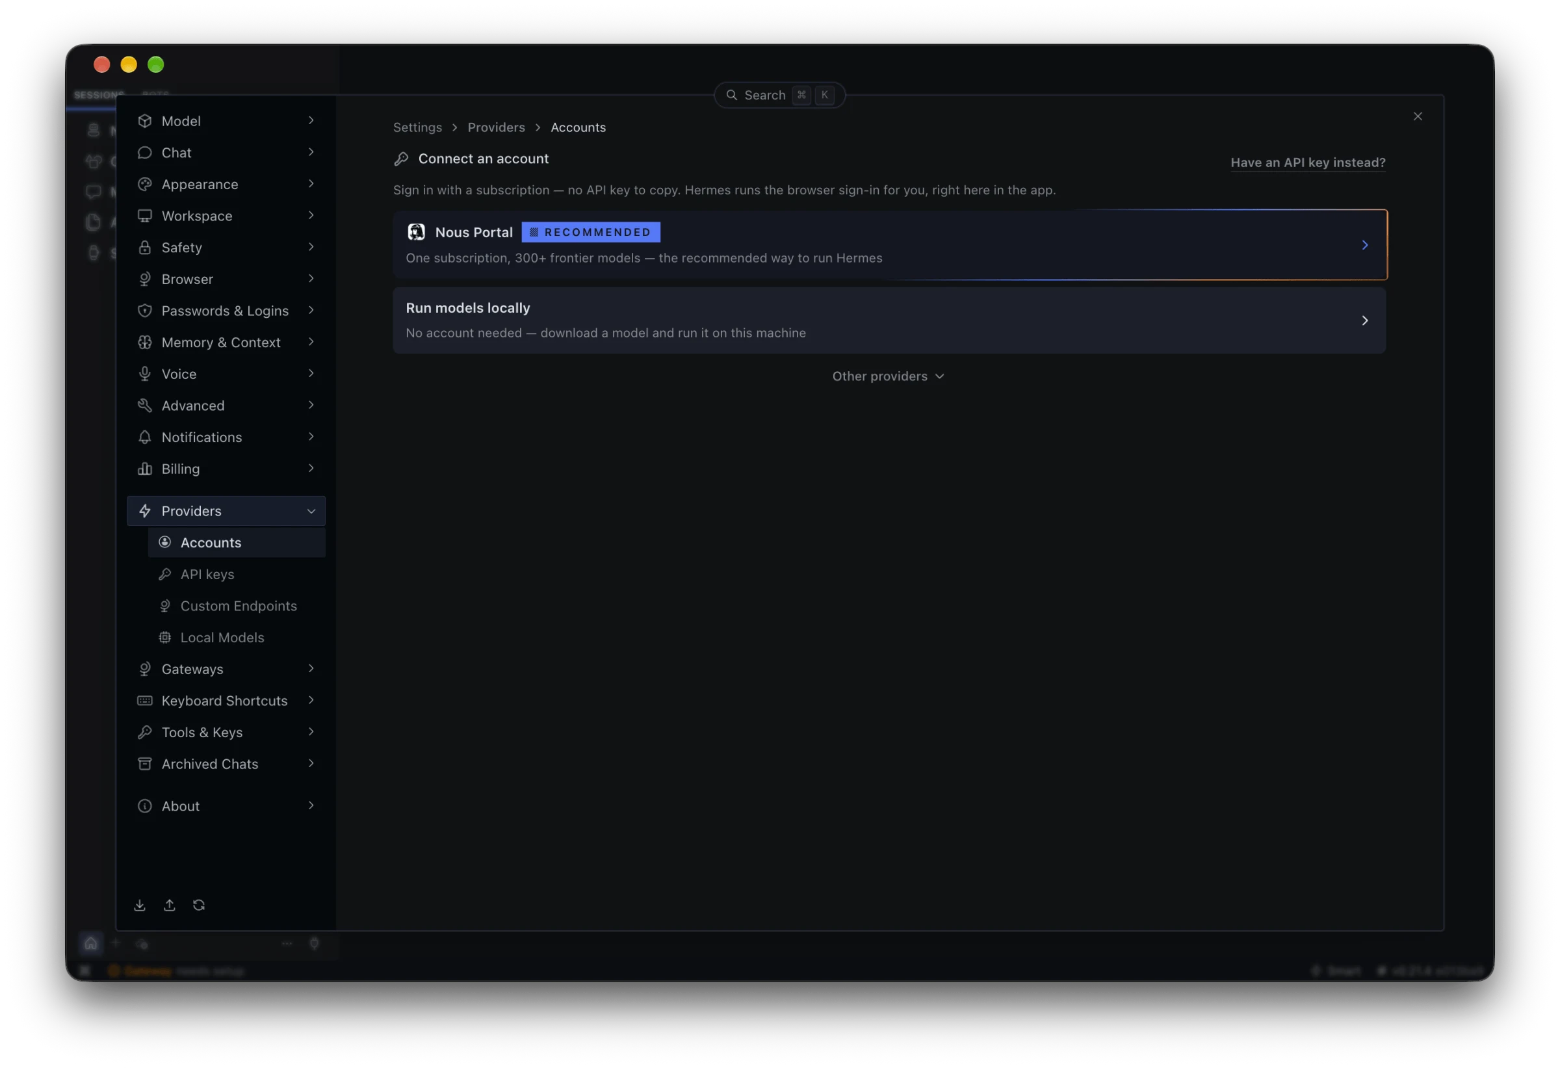Click the Safety lock icon
This screenshot has width=1560, height=1068.
(144, 247)
